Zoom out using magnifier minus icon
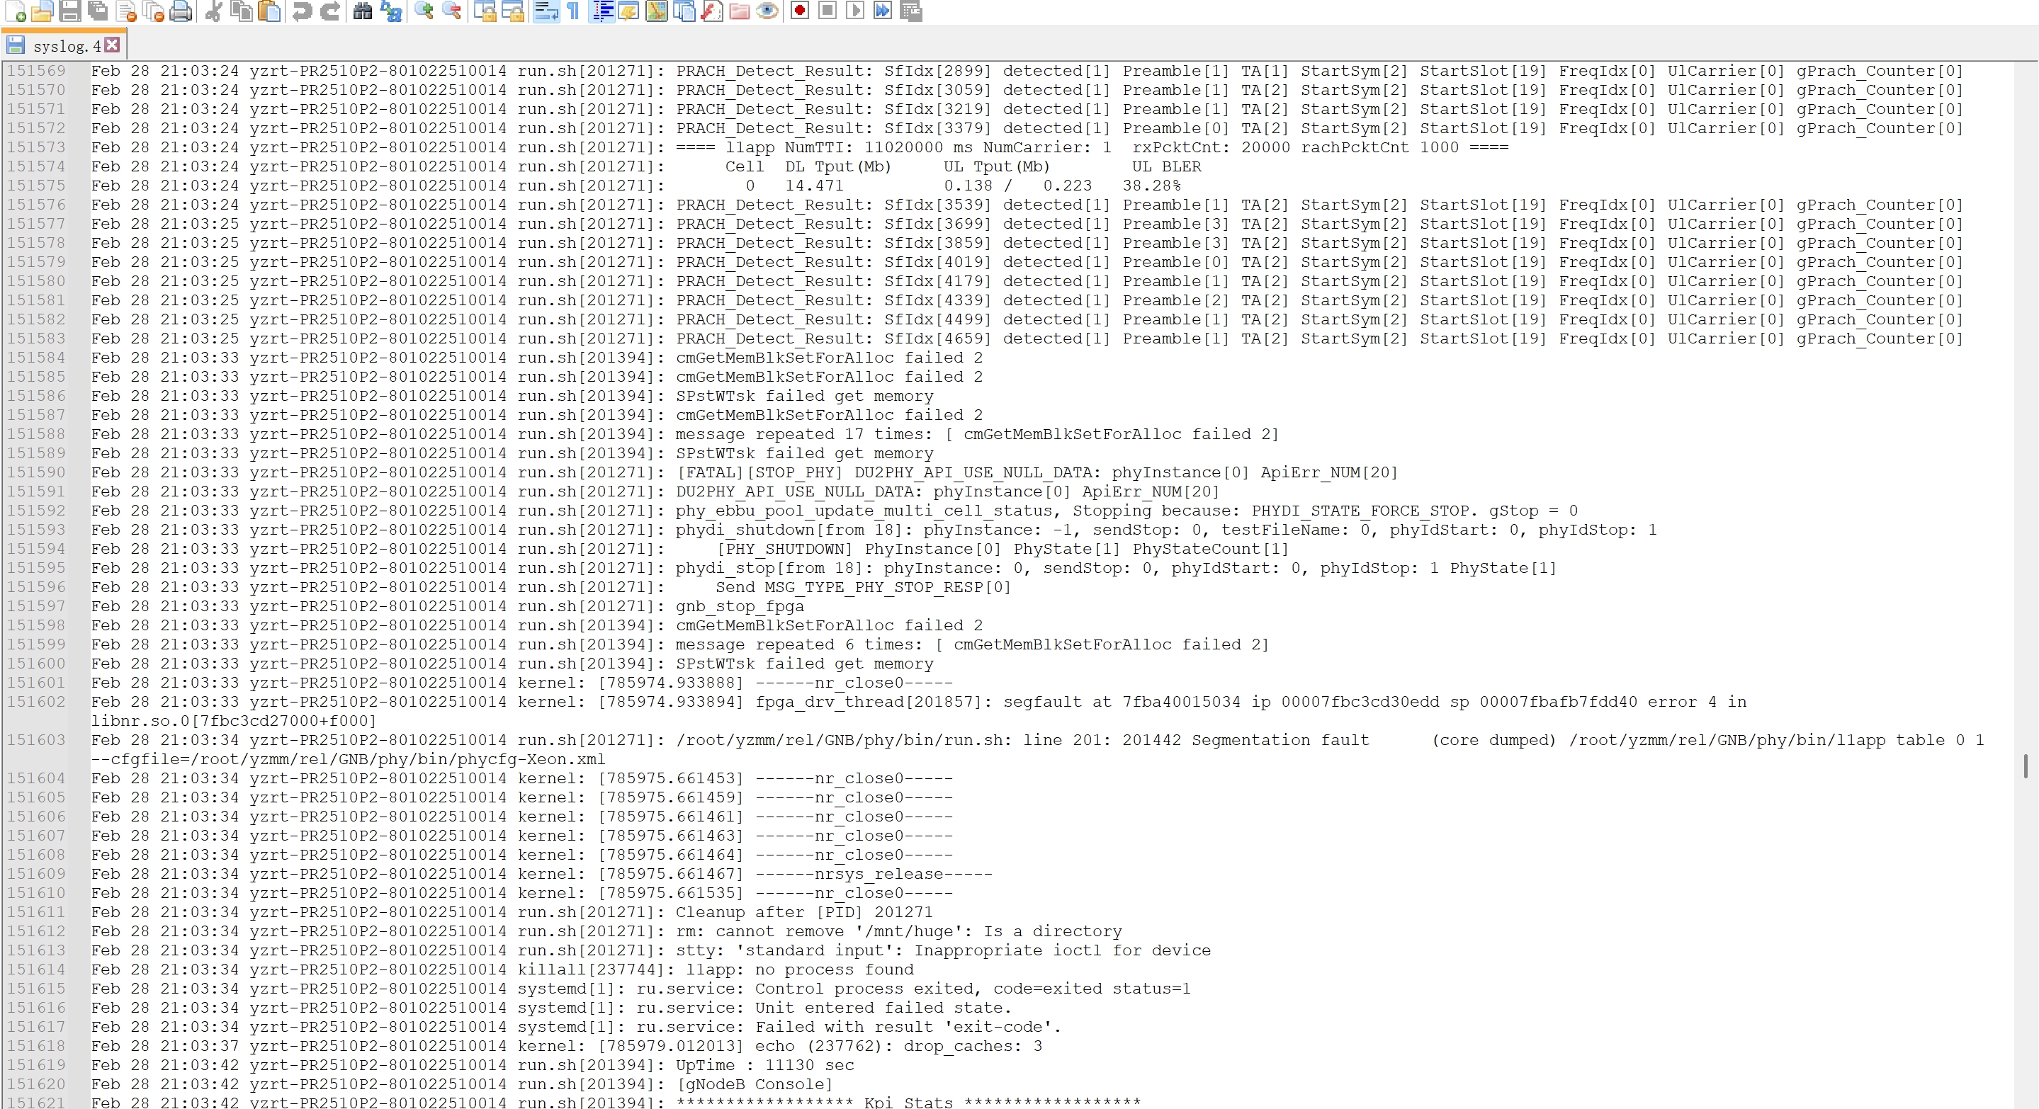Image resolution: width=2039 pixels, height=1109 pixels. click(x=452, y=11)
